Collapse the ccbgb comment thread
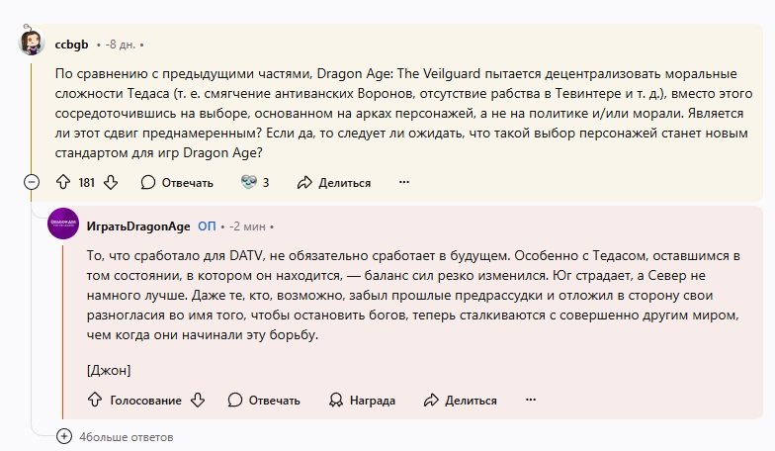The height and width of the screenshot is (451, 775). [x=32, y=182]
